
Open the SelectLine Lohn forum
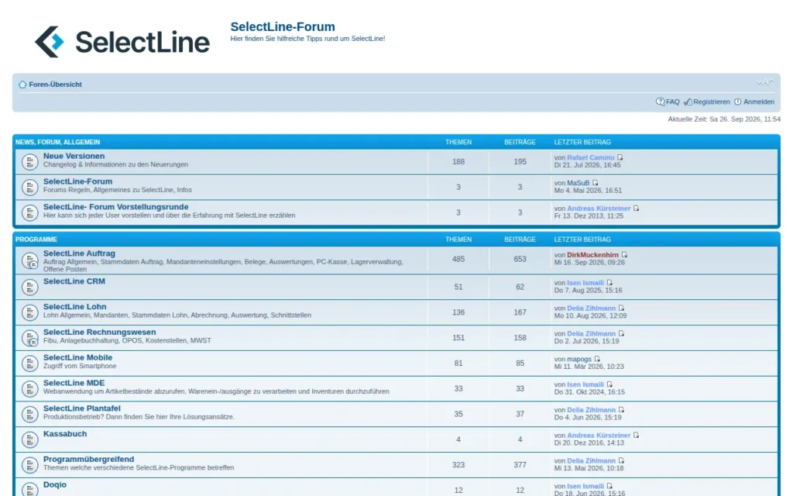click(x=75, y=306)
